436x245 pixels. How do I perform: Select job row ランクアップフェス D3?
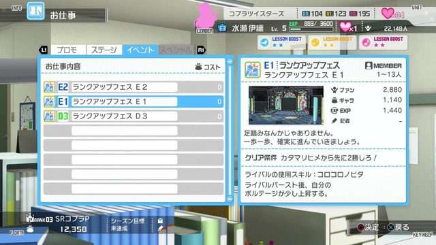coord(134,116)
